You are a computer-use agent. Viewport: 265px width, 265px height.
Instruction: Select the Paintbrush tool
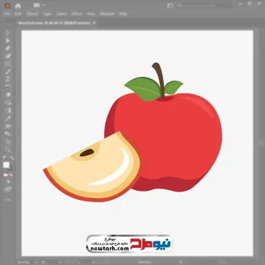(x=8, y=72)
